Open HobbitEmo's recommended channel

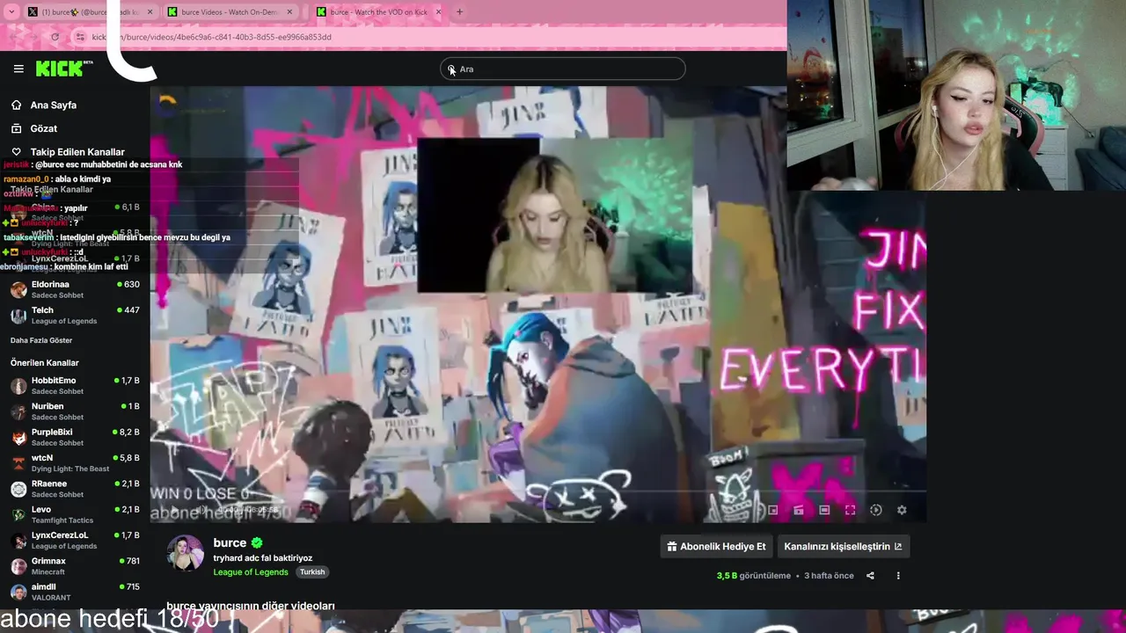click(x=75, y=385)
